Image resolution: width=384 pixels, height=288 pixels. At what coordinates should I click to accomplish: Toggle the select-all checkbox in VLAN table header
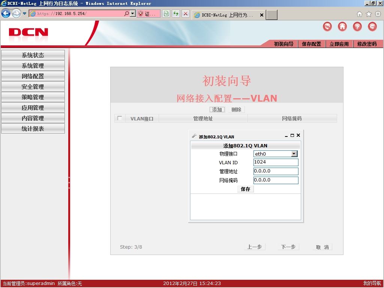120,118
